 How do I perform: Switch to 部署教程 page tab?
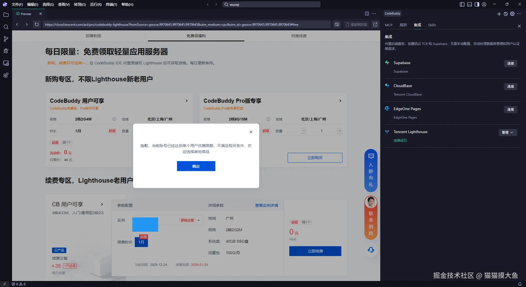click(x=93, y=36)
